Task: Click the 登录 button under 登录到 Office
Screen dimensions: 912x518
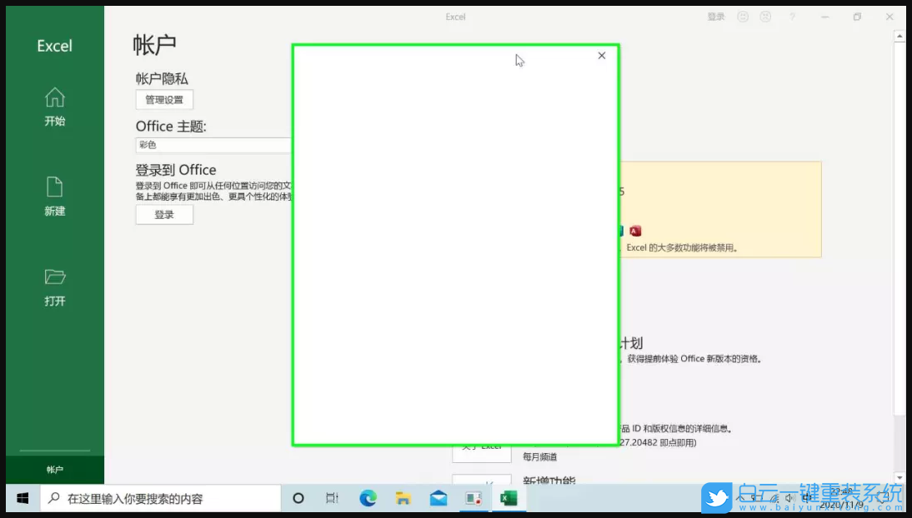Action: click(x=163, y=214)
